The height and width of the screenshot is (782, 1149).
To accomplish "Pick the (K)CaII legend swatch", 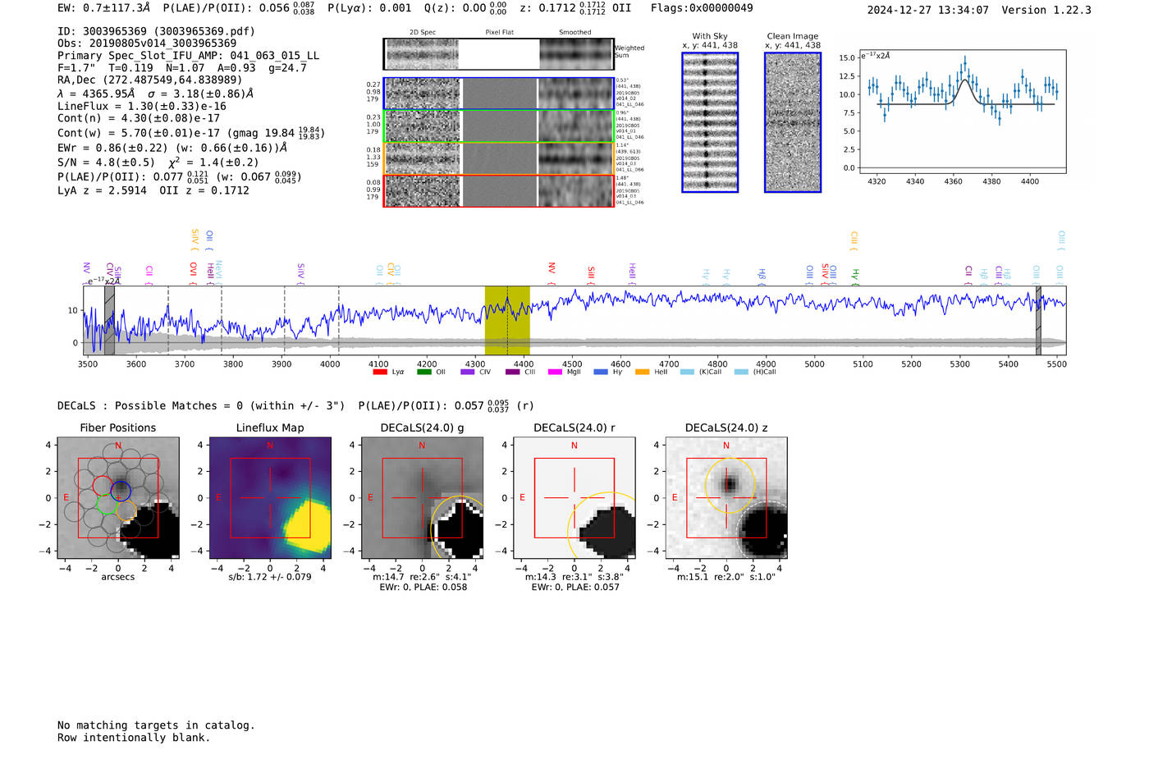I will pos(687,372).
